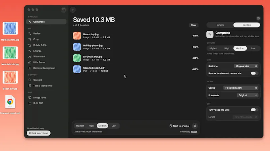The image size is (270, 151).
Task: Select Holiday photo.jpg on the desktop
Action: (x=10, y=32)
